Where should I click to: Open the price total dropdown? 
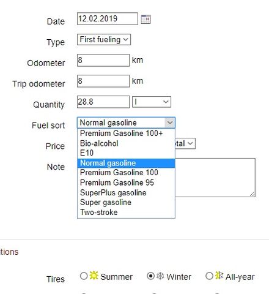185,143
